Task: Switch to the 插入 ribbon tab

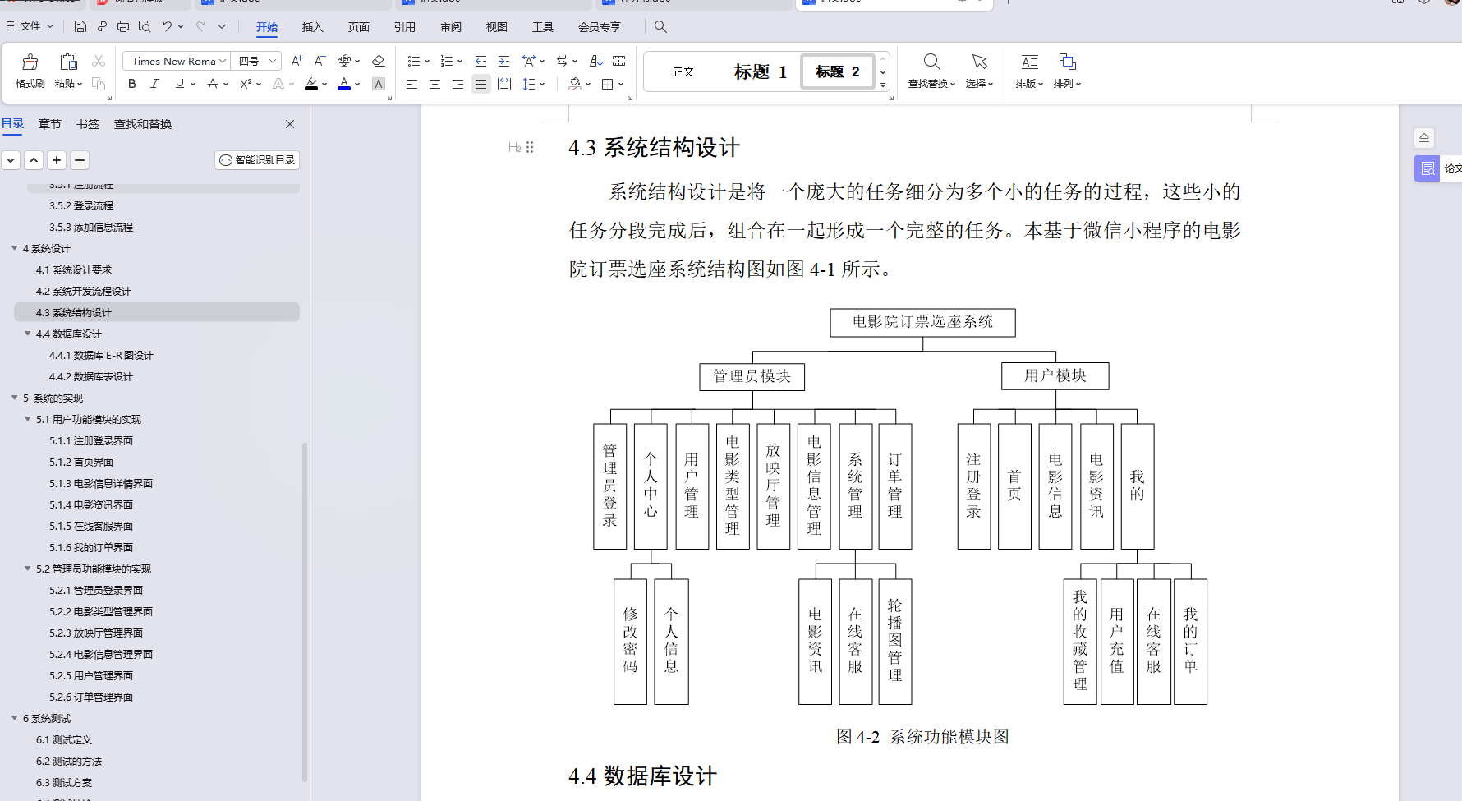Action: (312, 27)
